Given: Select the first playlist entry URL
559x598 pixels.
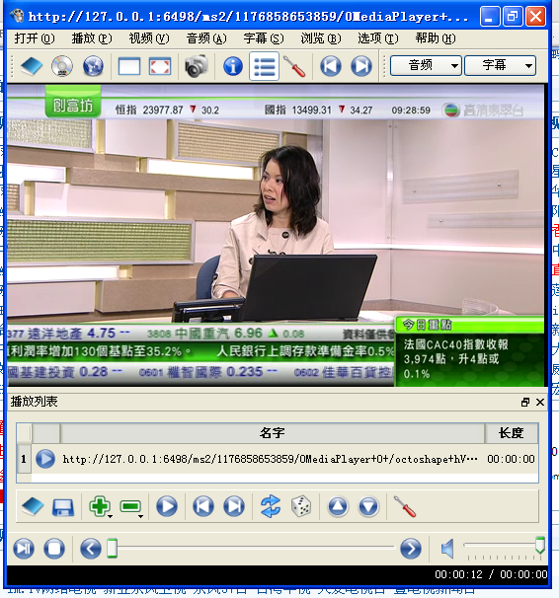Looking at the screenshot, I should 271,459.
